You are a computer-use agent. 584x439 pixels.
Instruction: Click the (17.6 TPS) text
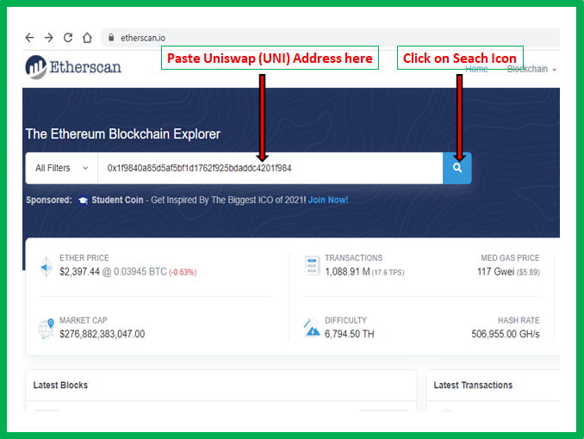pos(388,273)
